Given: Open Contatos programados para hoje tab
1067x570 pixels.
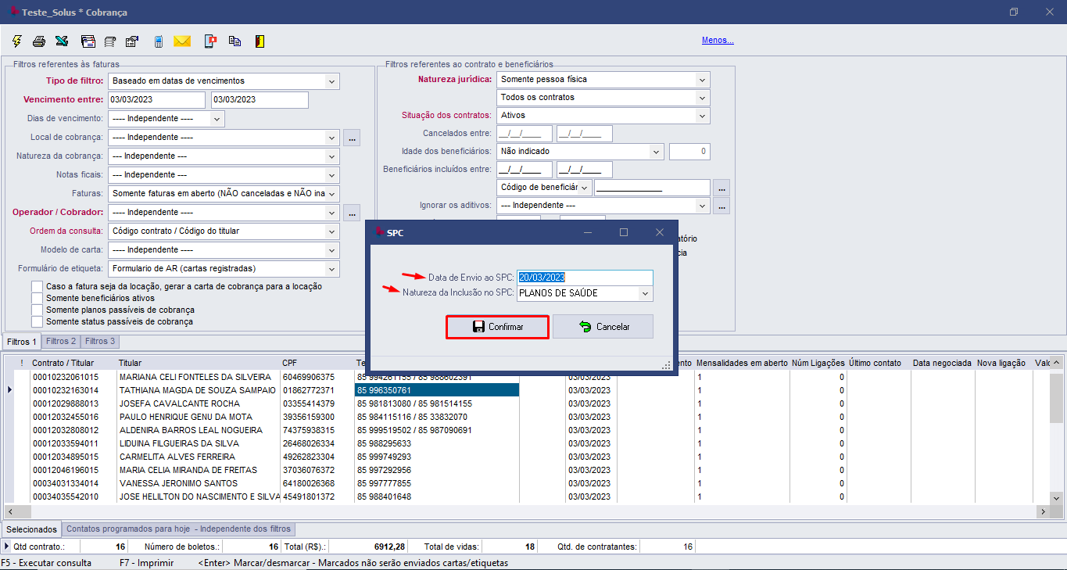Looking at the screenshot, I should coord(178,529).
